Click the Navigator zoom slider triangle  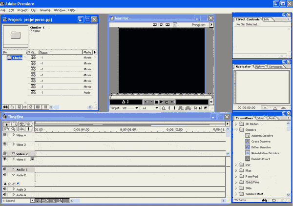click(275, 108)
